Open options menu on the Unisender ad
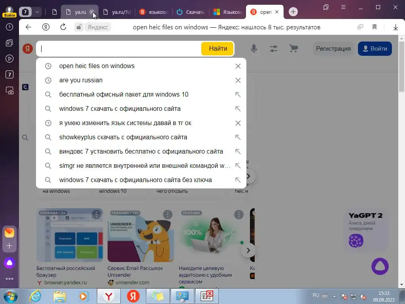 (x=168, y=214)
